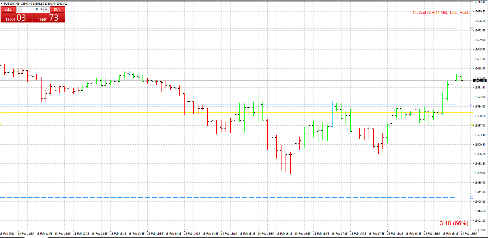Viewport: 488px width, 238px height.
Task: Click the 18 Feb 2021 date label
Action: [x=7, y=234]
